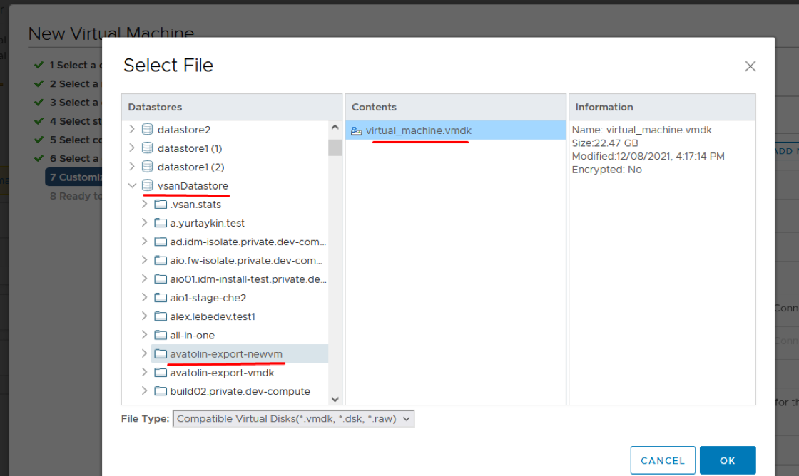Click the OK button
Screen dimensions: 799x476
click(727, 460)
